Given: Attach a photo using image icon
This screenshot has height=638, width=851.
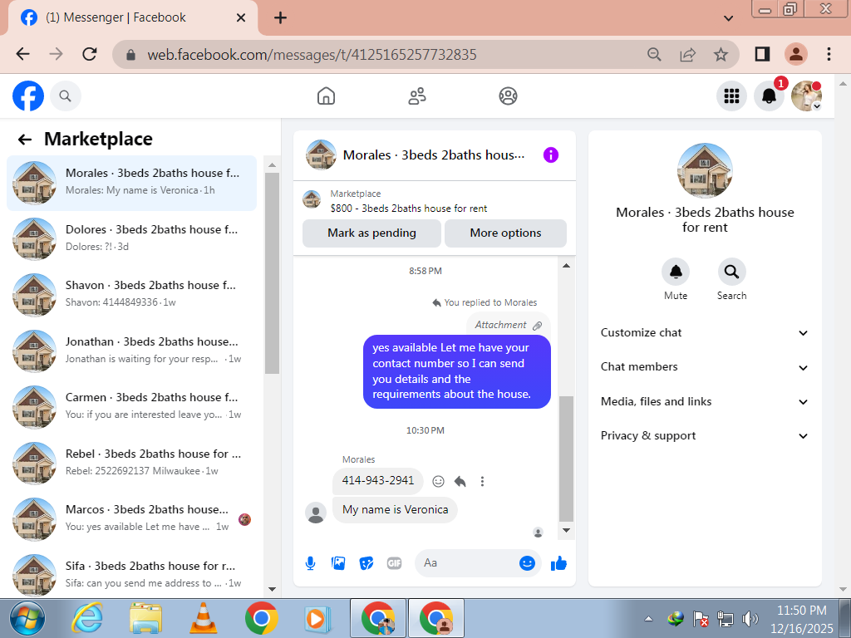Looking at the screenshot, I should click(x=338, y=563).
